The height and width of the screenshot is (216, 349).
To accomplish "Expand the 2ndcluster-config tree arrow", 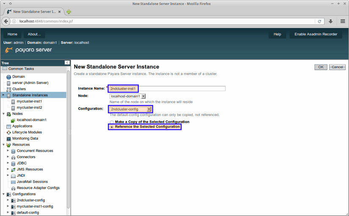I will (8, 200).
